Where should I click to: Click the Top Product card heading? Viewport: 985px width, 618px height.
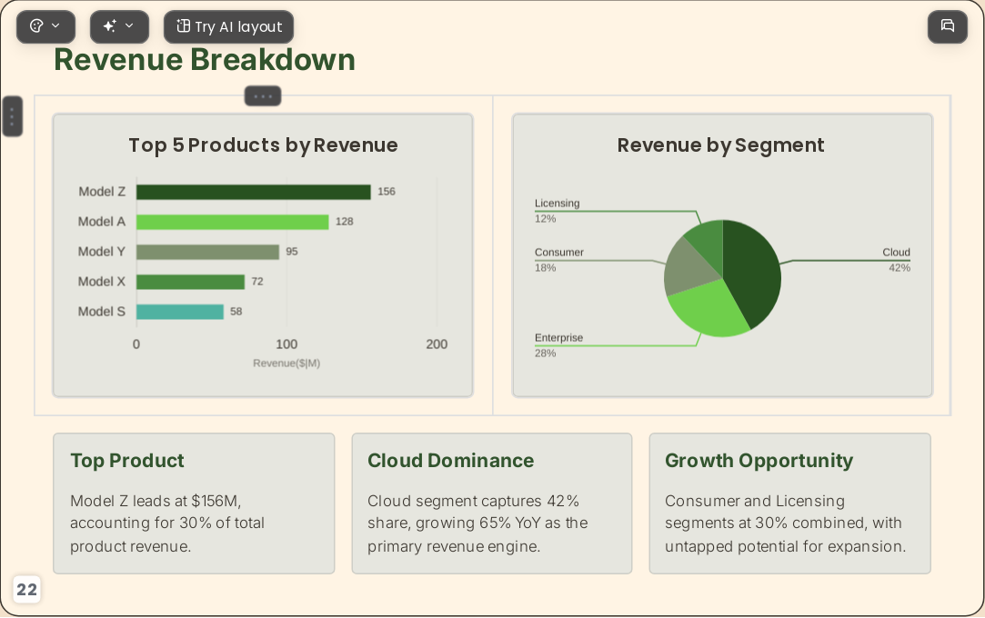pos(127,461)
